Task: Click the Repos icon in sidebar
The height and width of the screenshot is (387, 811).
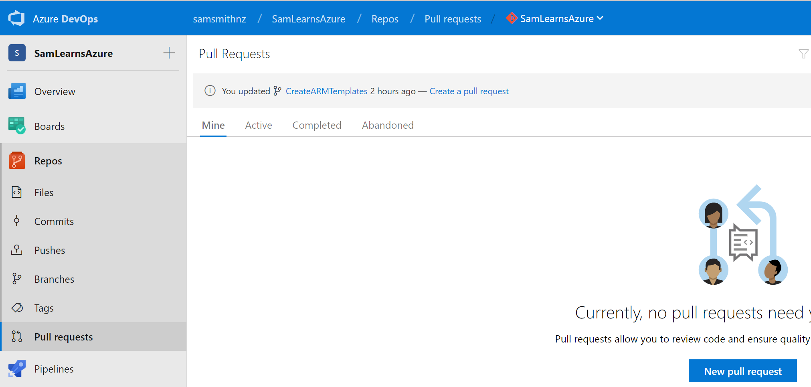Action: pos(17,161)
